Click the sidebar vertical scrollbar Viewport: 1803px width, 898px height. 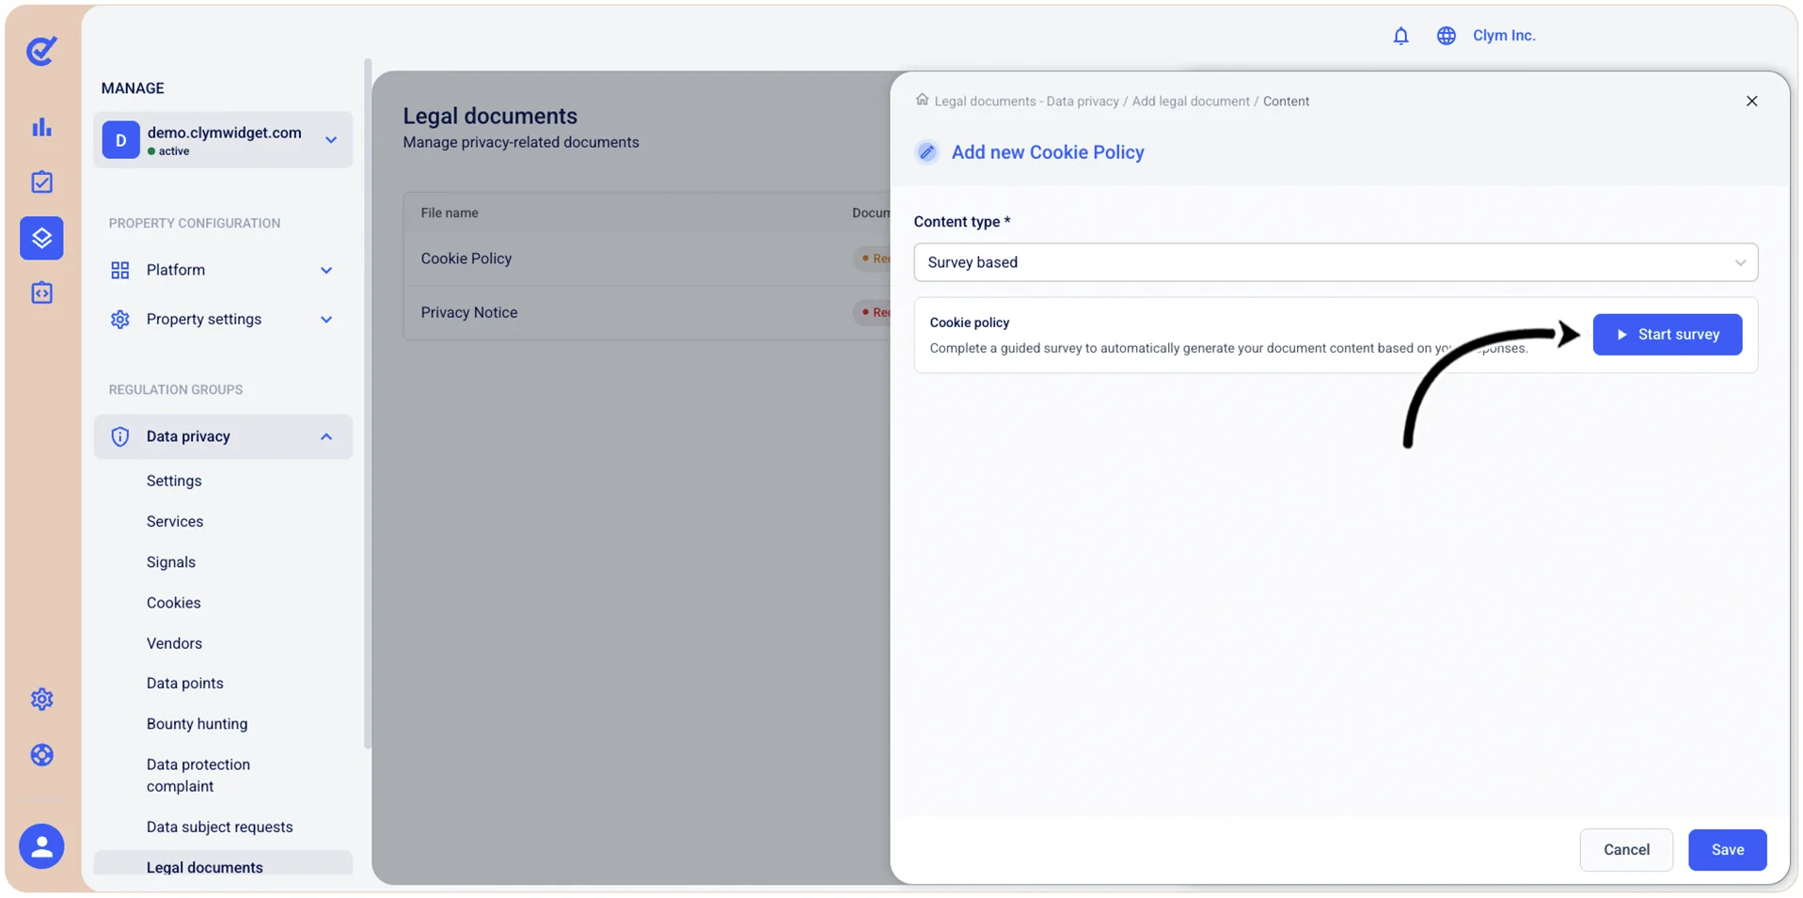click(368, 404)
